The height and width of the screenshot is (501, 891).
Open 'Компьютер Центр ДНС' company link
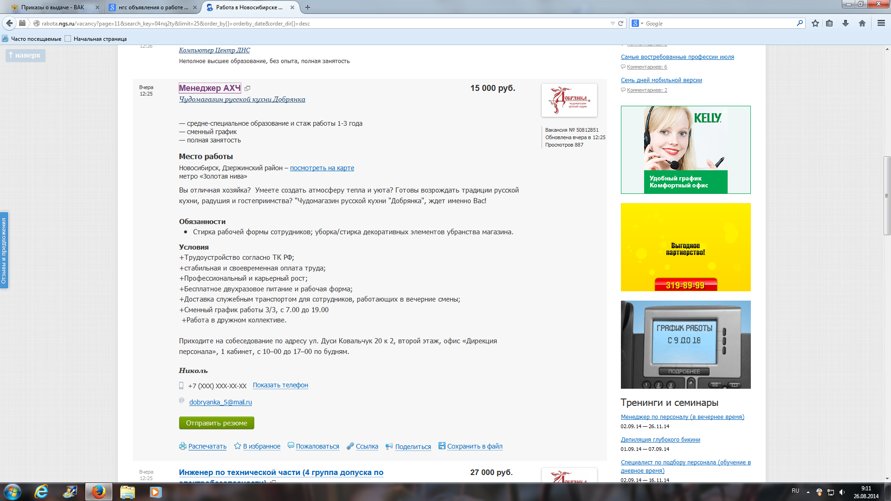[214, 50]
